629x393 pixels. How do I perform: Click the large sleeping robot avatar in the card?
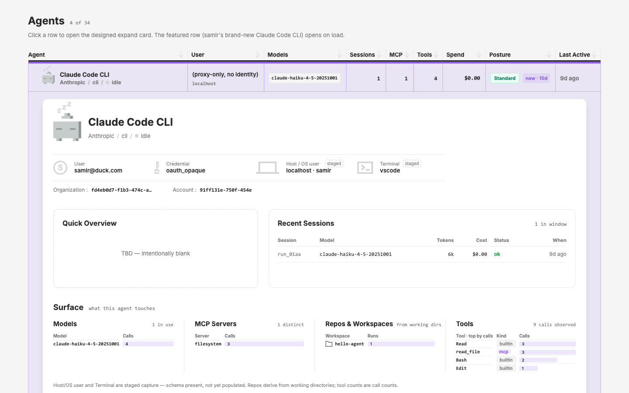click(67, 121)
